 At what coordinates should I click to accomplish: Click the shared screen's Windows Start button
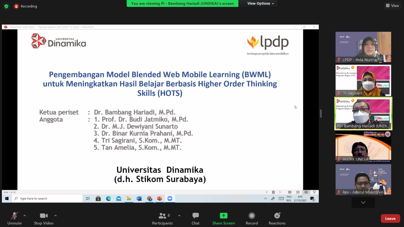7,198
